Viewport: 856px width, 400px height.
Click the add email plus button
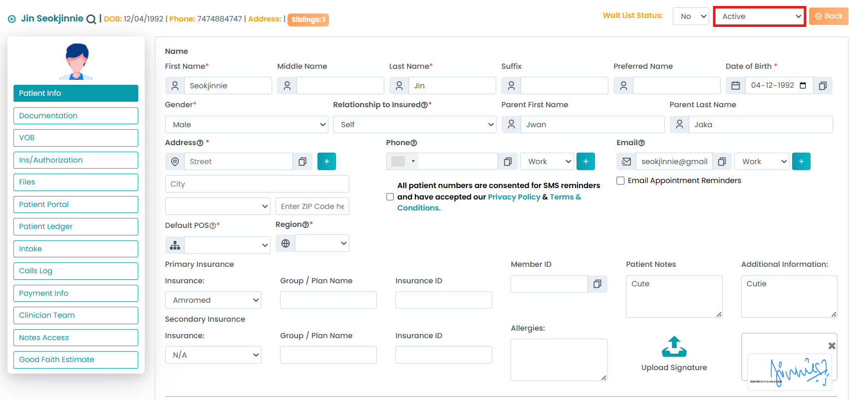[801, 162]
